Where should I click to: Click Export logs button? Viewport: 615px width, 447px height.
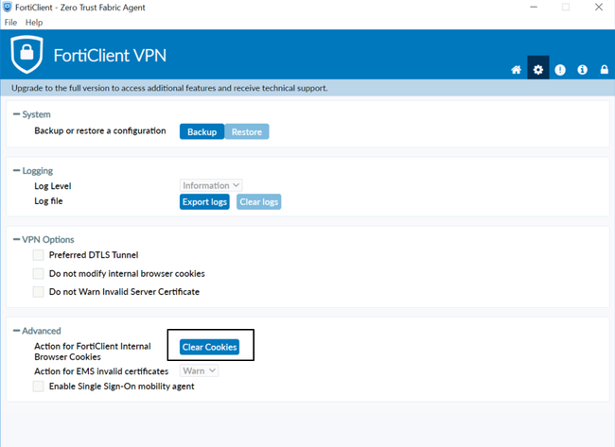click(204, 201)
